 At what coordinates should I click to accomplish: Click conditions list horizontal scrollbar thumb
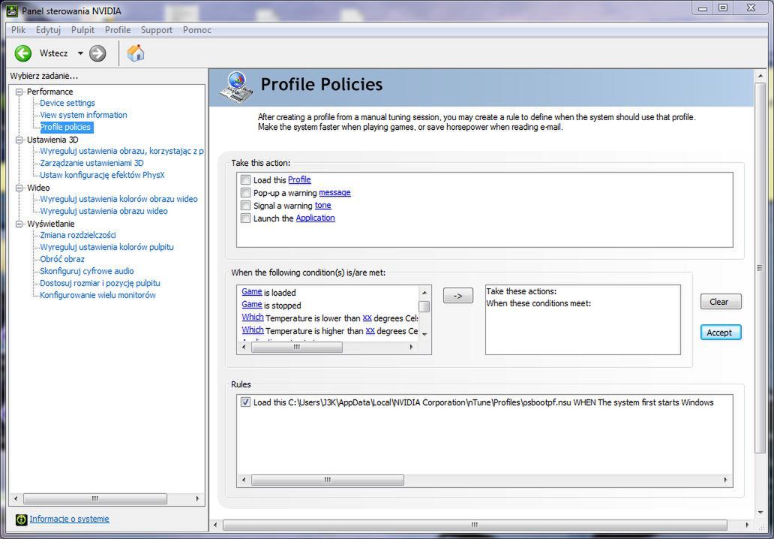297,348
